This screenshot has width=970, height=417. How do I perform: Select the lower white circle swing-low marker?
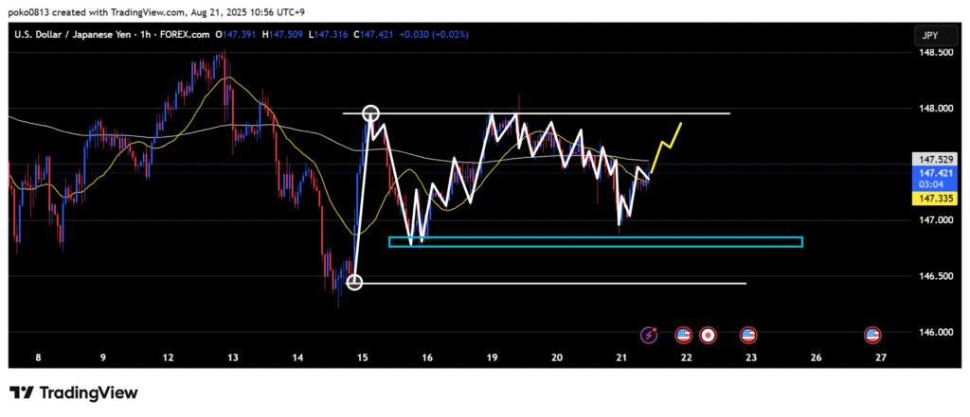(354, 282)
